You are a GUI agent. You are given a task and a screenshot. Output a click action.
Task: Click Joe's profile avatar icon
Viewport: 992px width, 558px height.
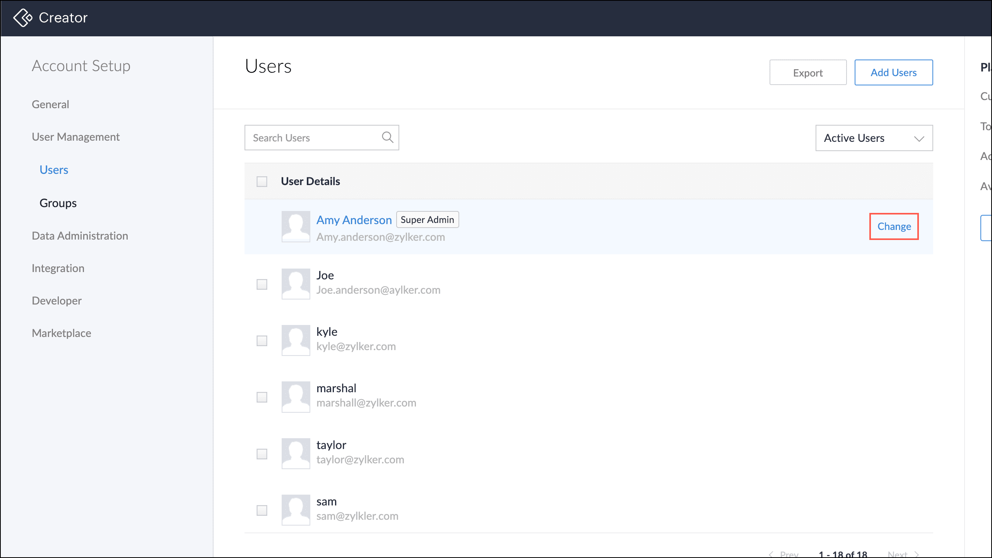(296, 284)
